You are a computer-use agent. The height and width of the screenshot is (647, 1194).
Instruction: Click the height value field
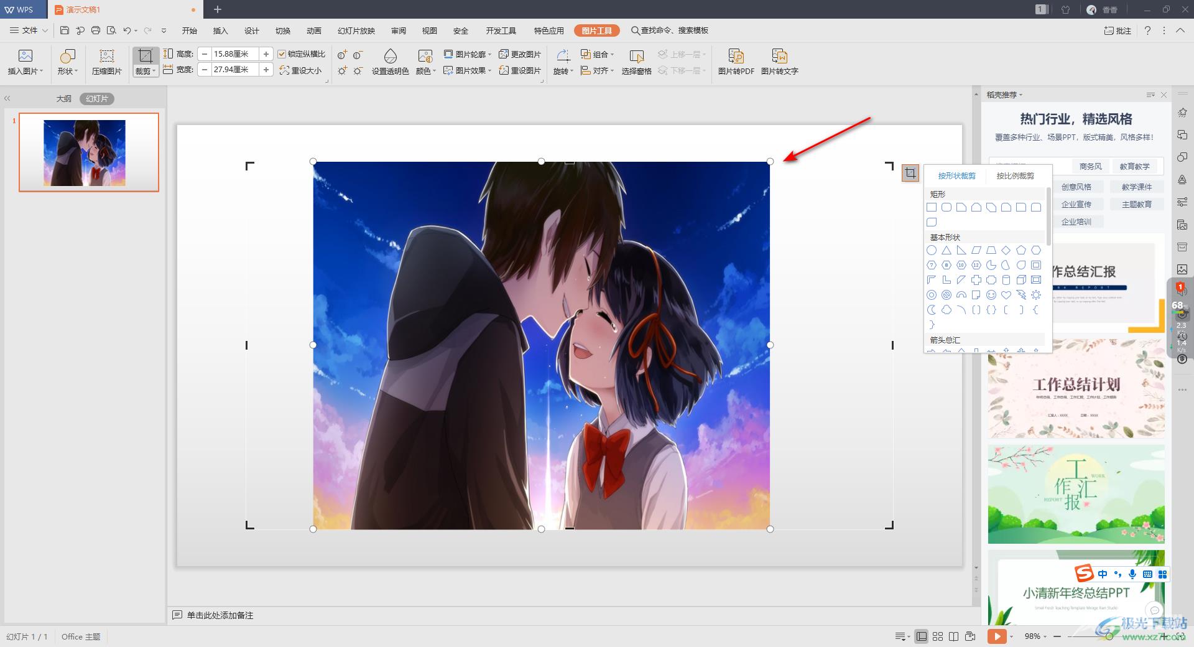[235, 54]
